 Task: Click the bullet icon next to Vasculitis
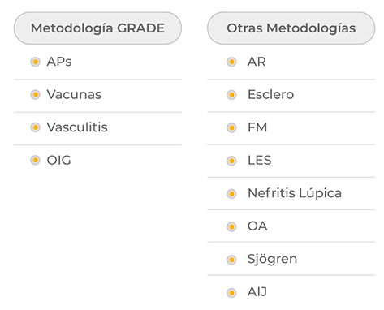pos(35,127)
